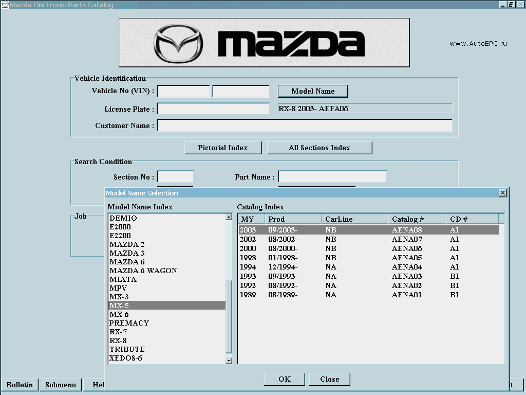Focus the License Plate input field
Viewport: 526px width, 395px height.
point(213,109)
